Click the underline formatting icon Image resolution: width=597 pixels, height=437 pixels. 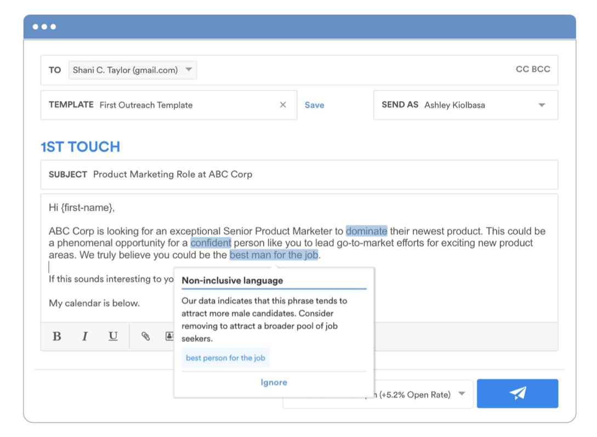113,336
